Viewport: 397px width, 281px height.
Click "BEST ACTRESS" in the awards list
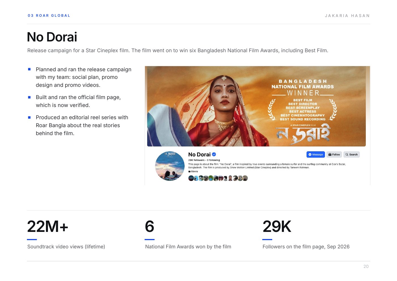coord(303,112)
